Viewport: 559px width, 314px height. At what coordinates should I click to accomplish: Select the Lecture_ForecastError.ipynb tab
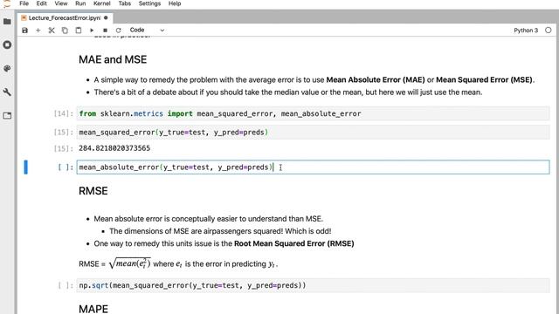[64, 17]
